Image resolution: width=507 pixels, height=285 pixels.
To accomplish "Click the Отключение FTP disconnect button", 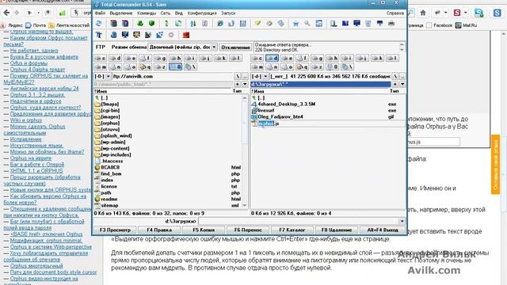I will (236, 47).
